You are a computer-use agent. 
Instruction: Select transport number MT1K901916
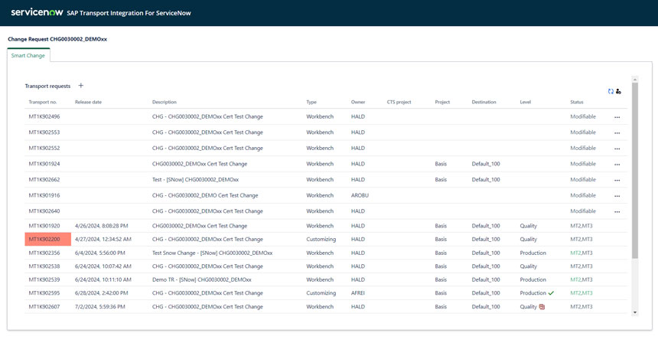(x=44, y=196)
